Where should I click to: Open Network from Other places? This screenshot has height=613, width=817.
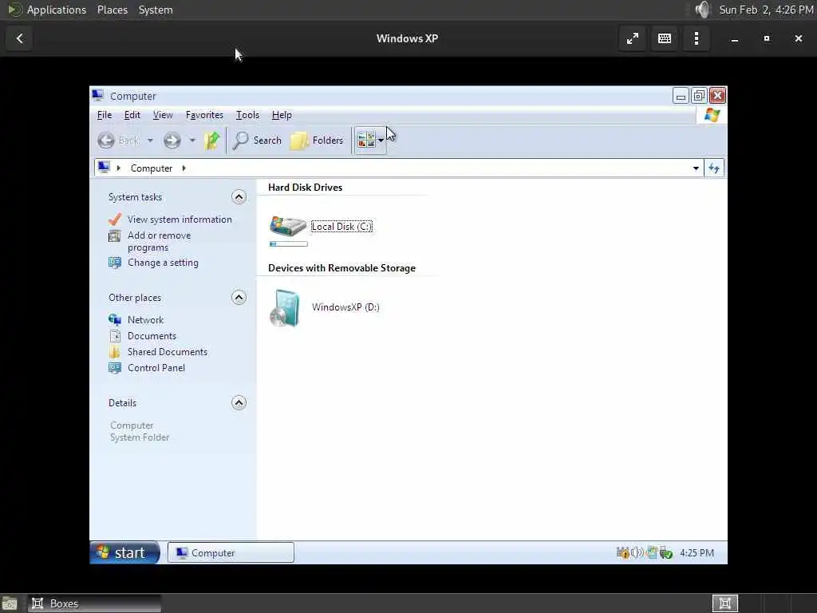[x=145, y=320]
